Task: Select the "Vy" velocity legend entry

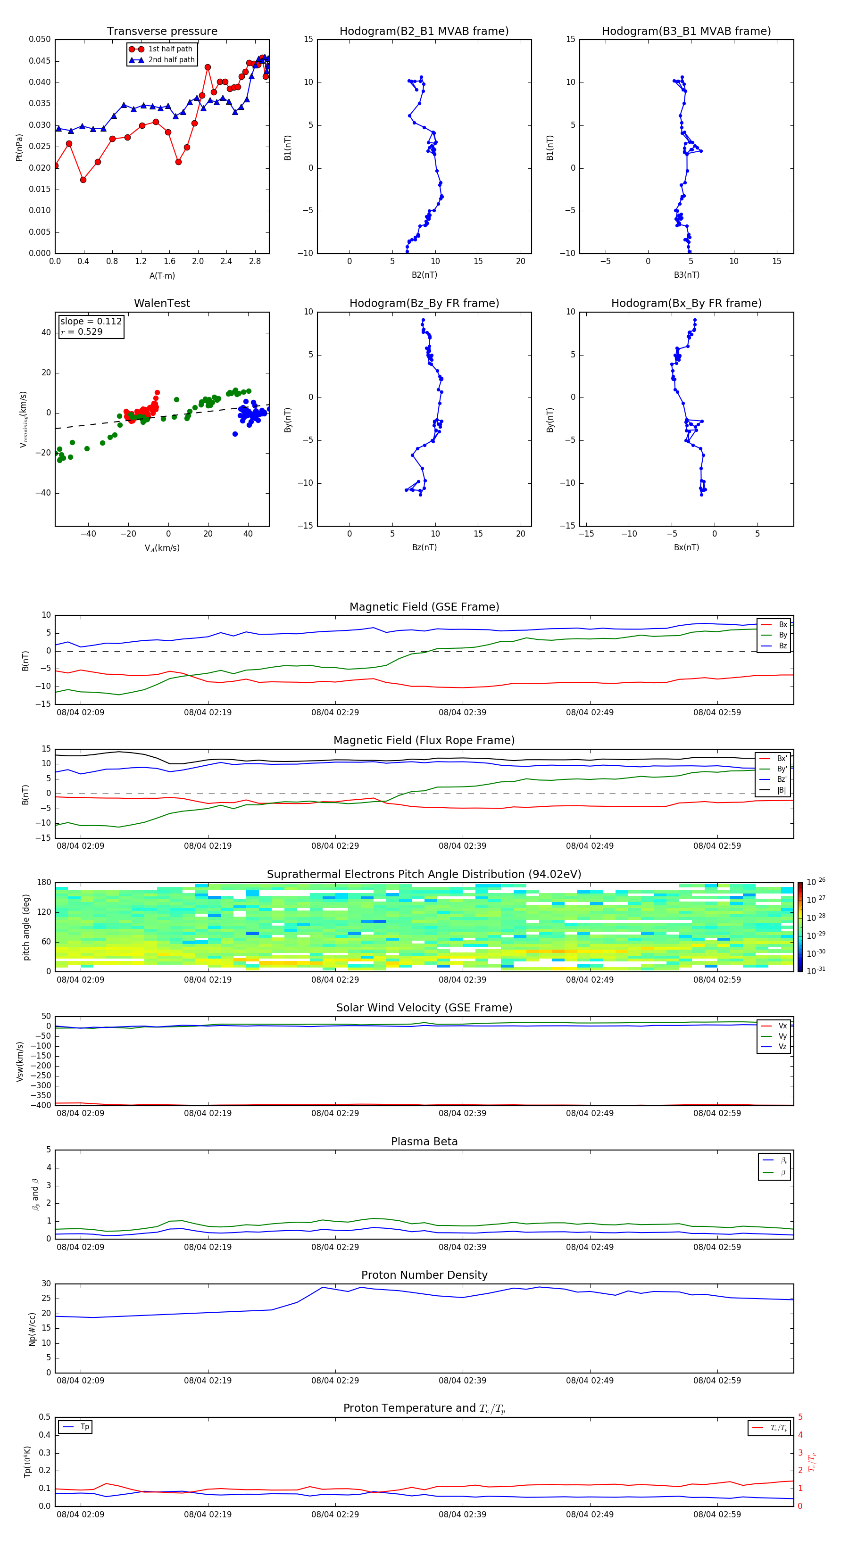Action: (774, 1036)
